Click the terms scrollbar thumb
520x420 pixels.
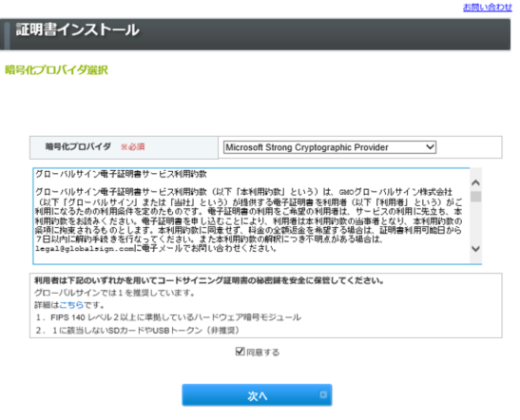[476, 197]
